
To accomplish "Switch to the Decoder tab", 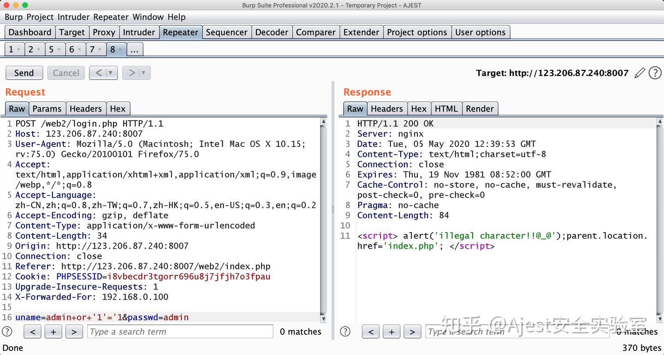I will pyautogui.click(x=272, y=32).
